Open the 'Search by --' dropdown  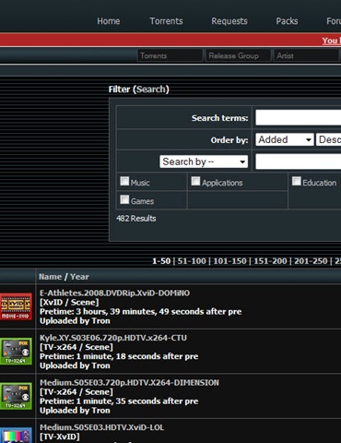point(204,162)
